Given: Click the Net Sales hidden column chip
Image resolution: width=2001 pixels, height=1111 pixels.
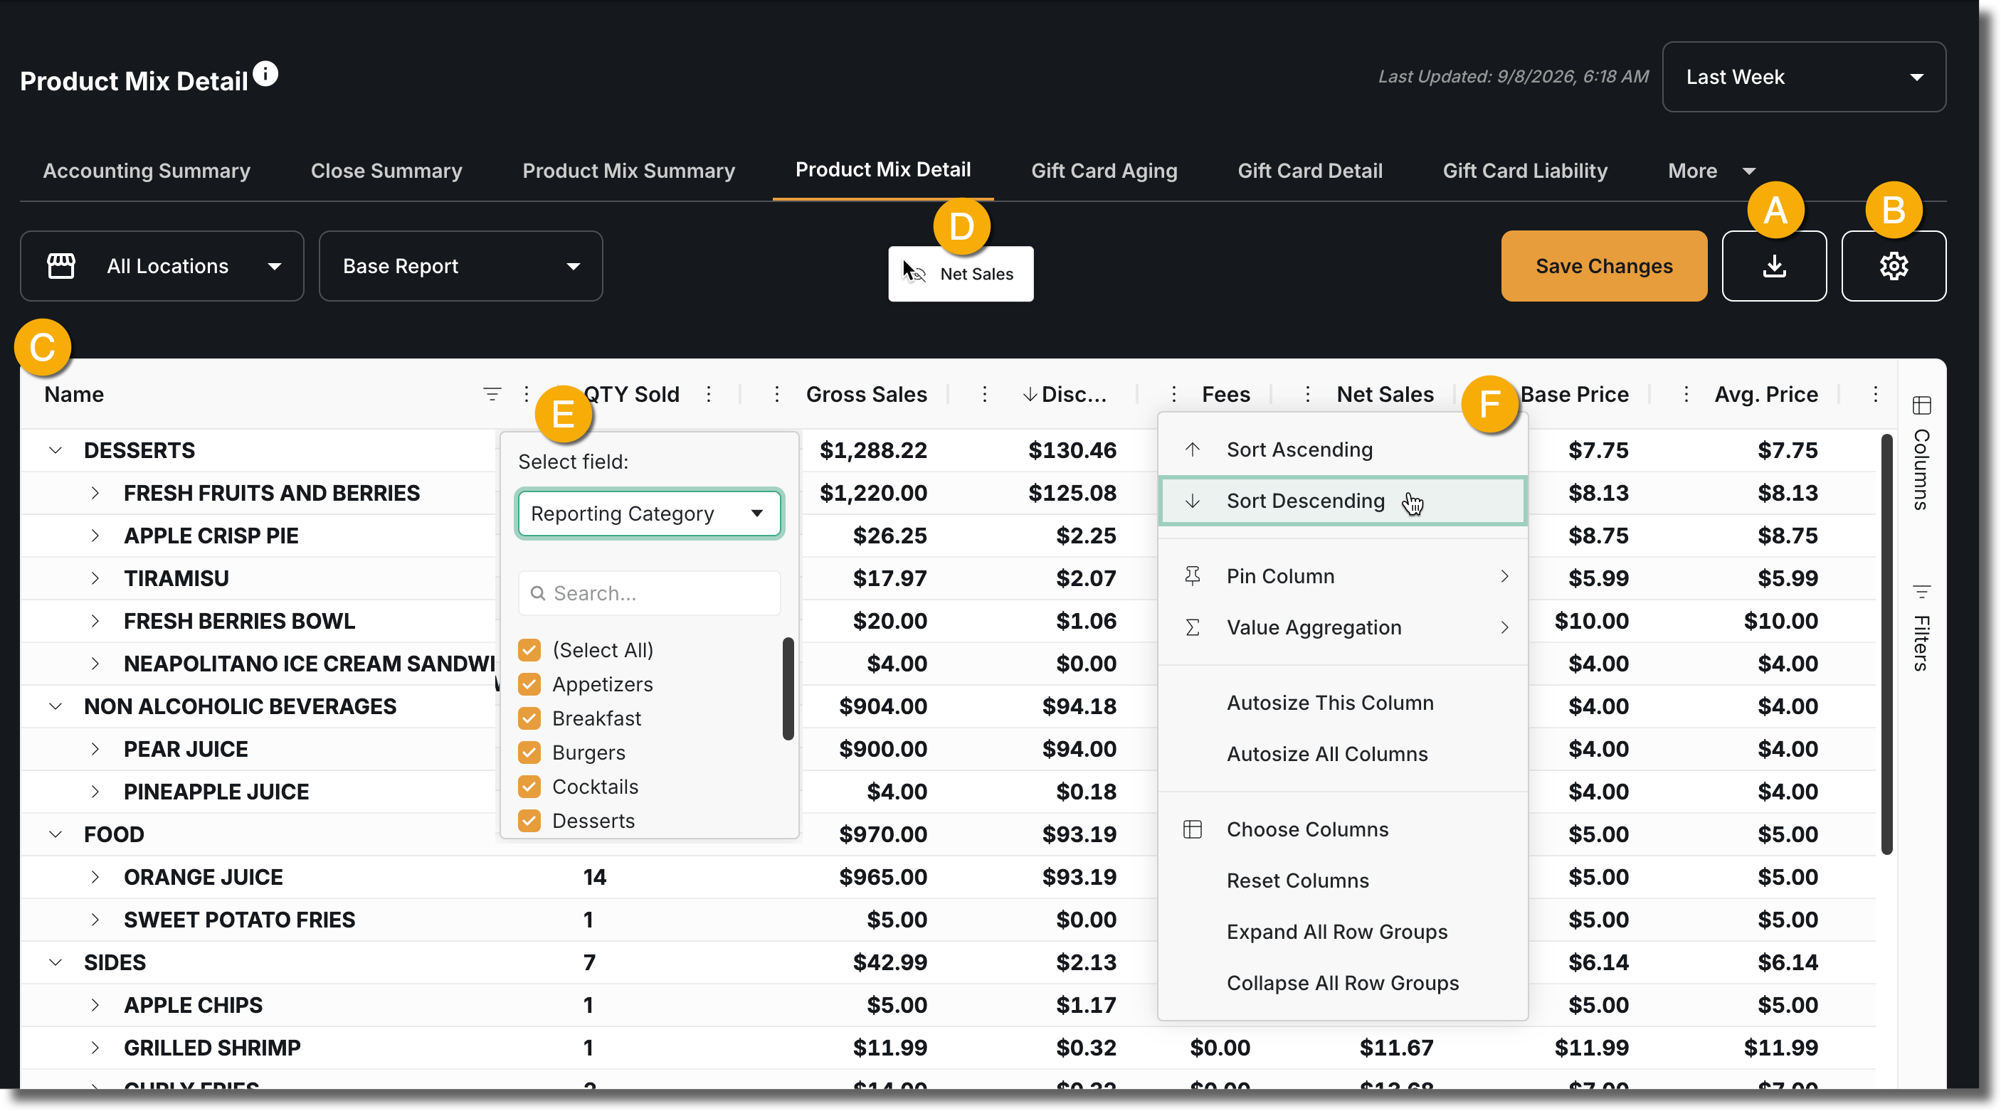Looking at the screenshot, I should (x=960, y=274).
